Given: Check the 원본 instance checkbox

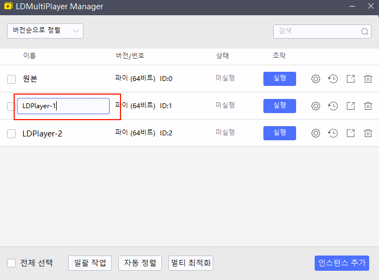Looking at the screenshot, I should click(11, 79).
